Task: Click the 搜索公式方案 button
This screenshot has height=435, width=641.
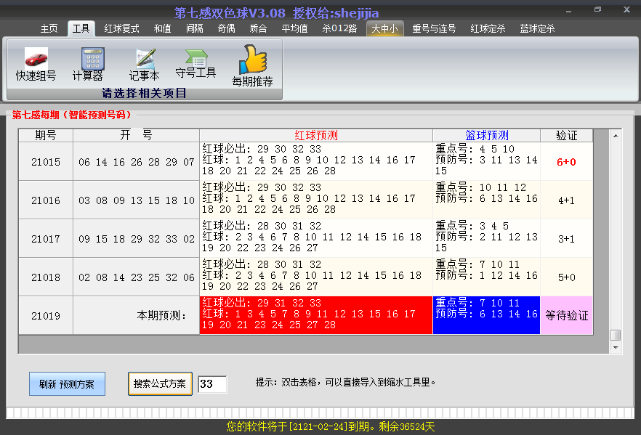Action: coord(160,384)
